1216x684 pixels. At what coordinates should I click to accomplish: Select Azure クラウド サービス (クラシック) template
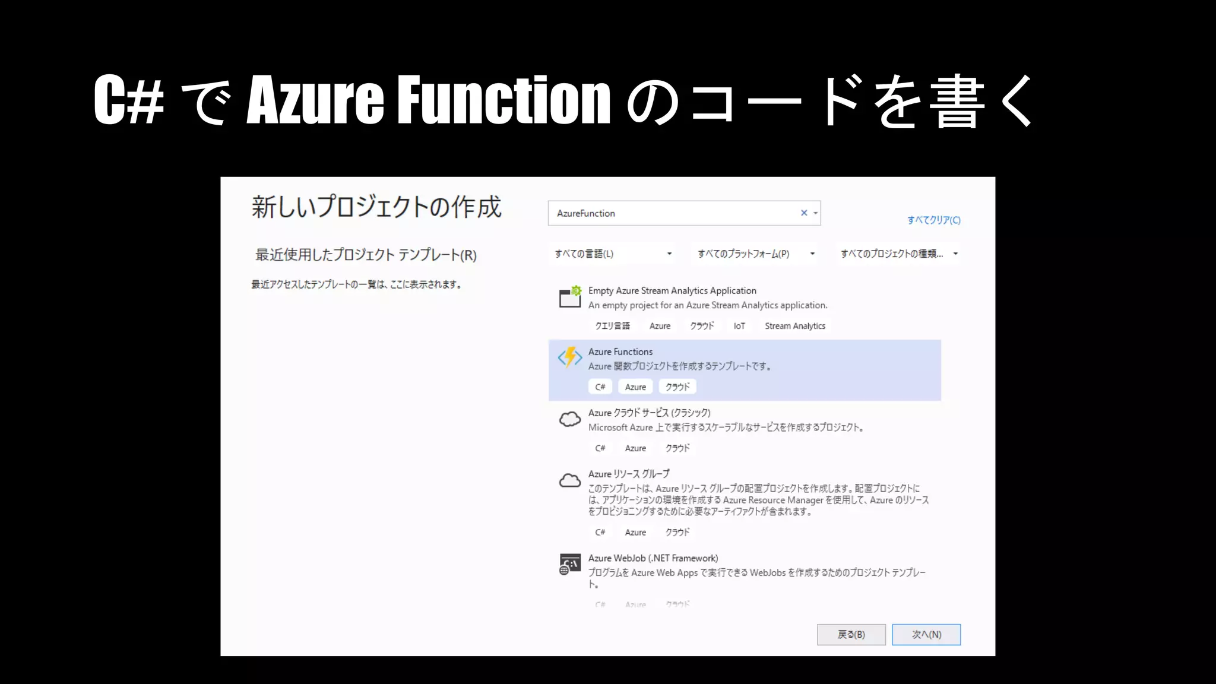tap(745, 432)
